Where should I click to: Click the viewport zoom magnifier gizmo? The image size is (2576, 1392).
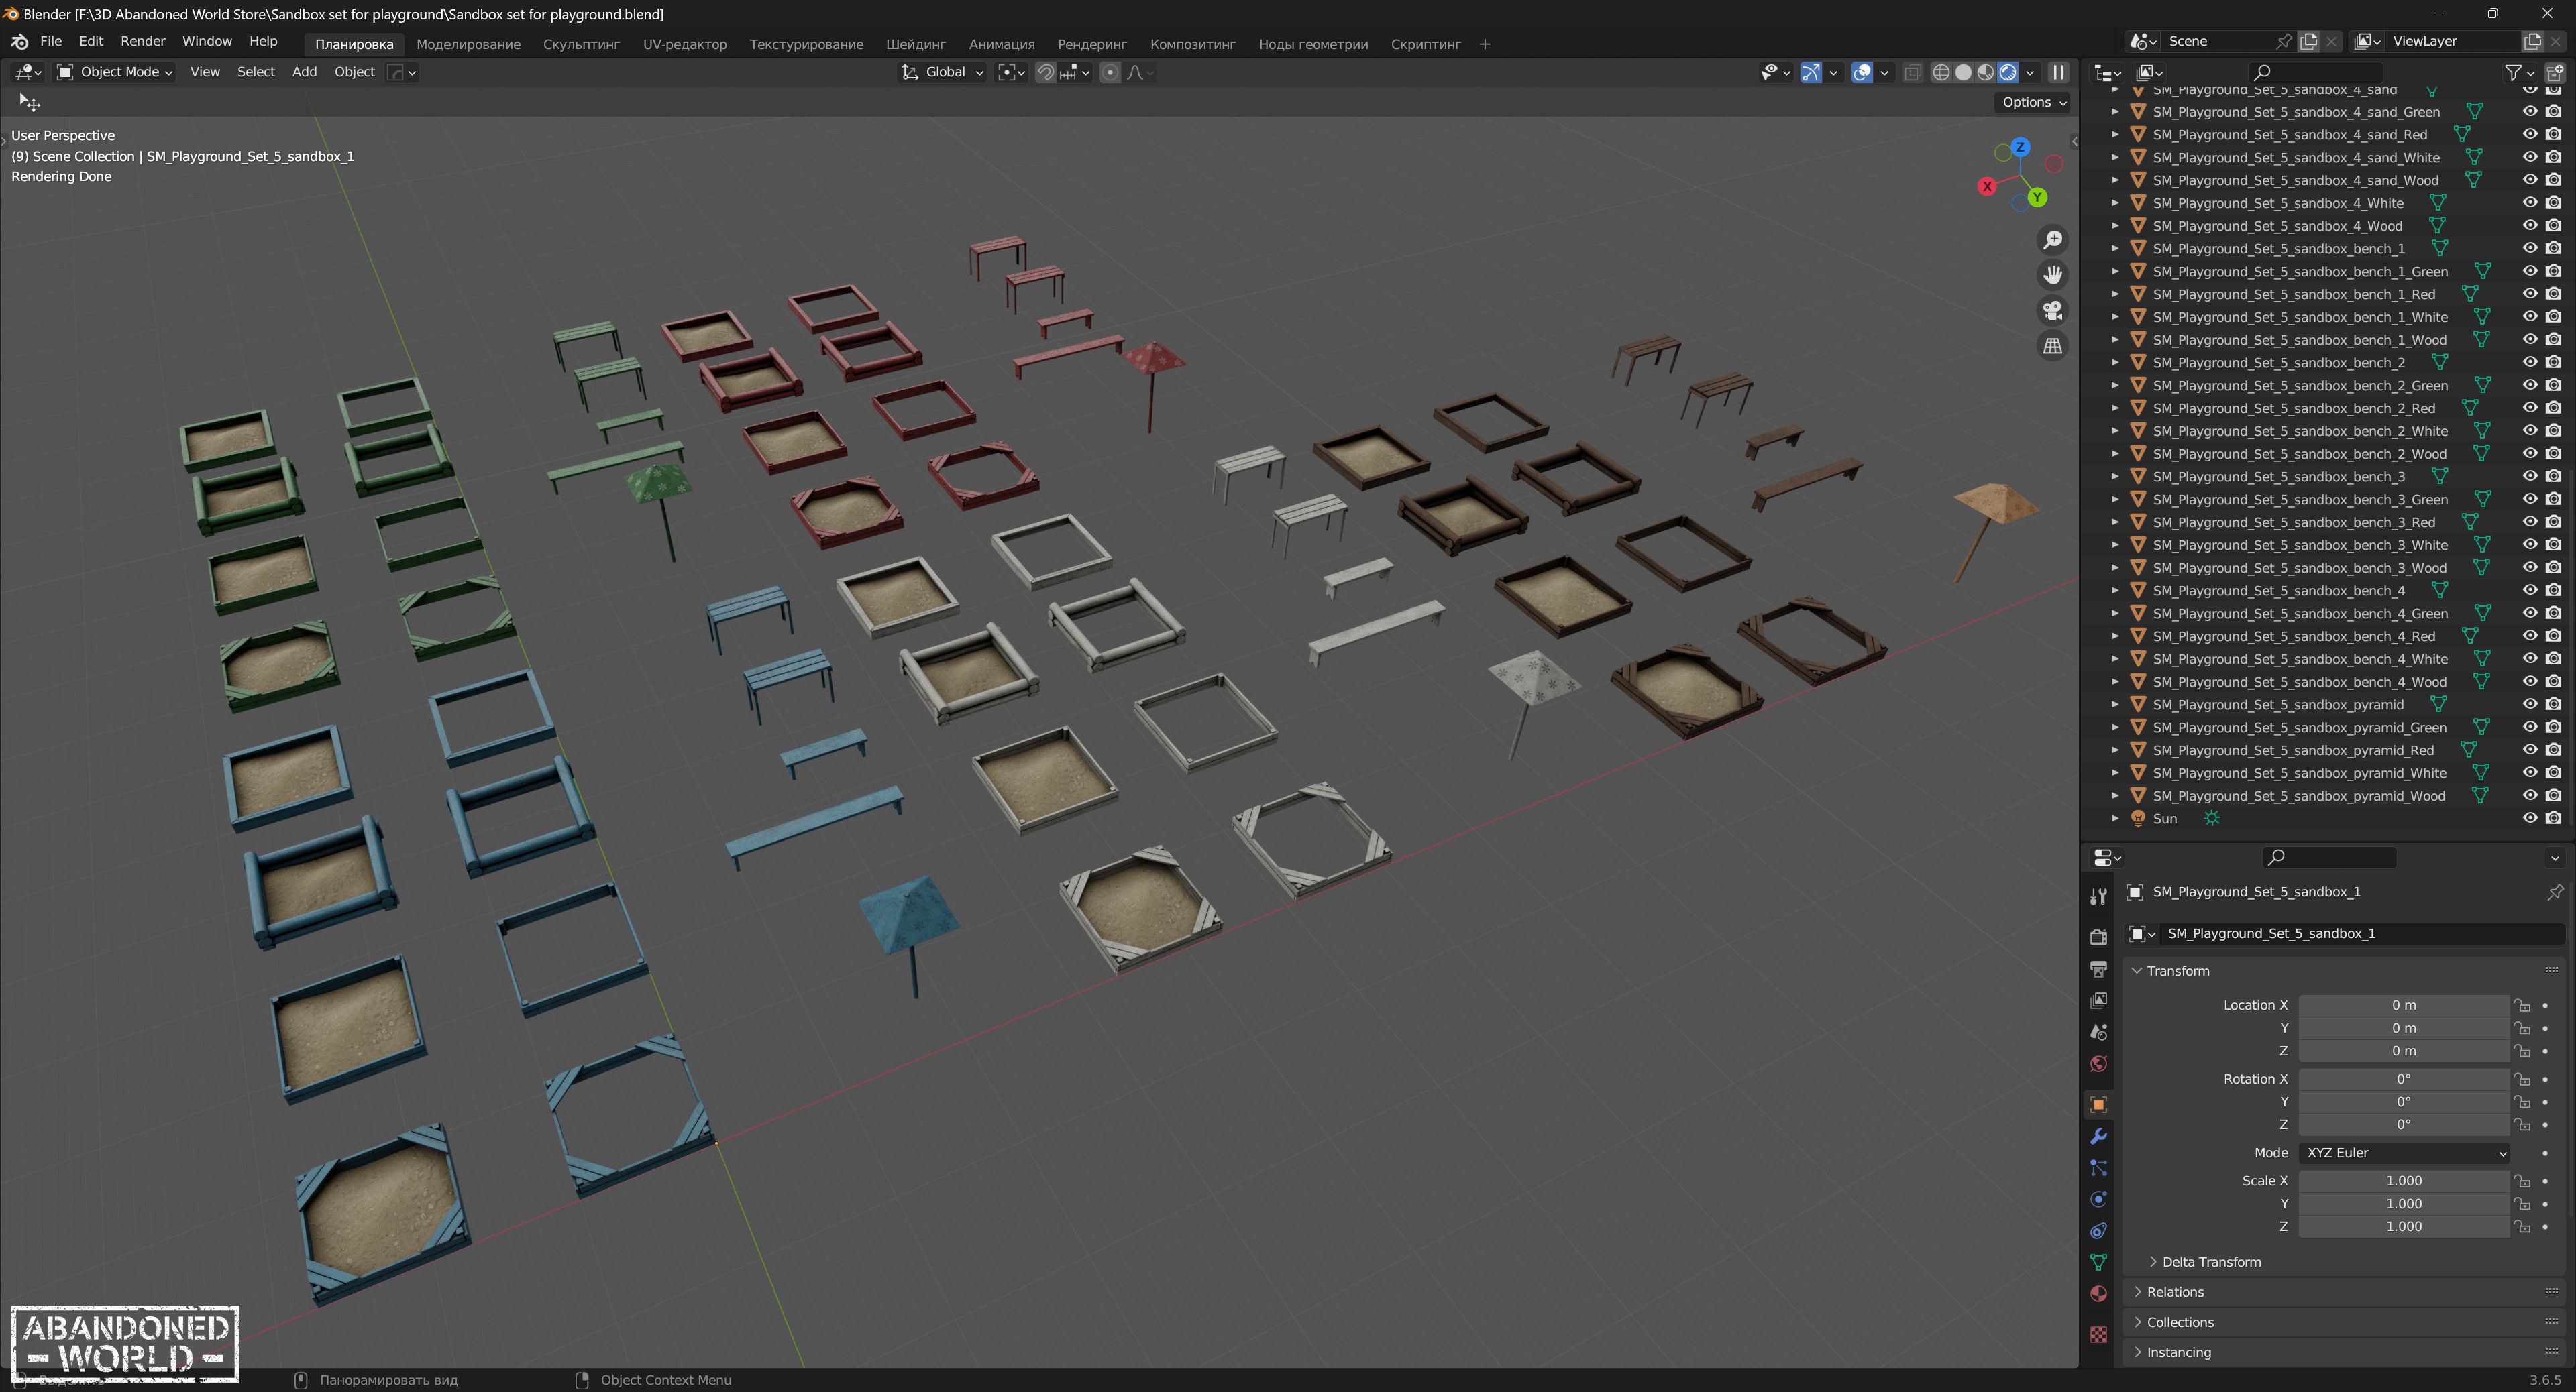[2052, 240]
